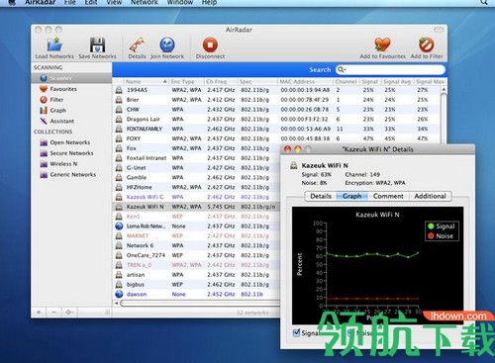Select the Brier network row
495x363 pixels.
pos(276,100)
